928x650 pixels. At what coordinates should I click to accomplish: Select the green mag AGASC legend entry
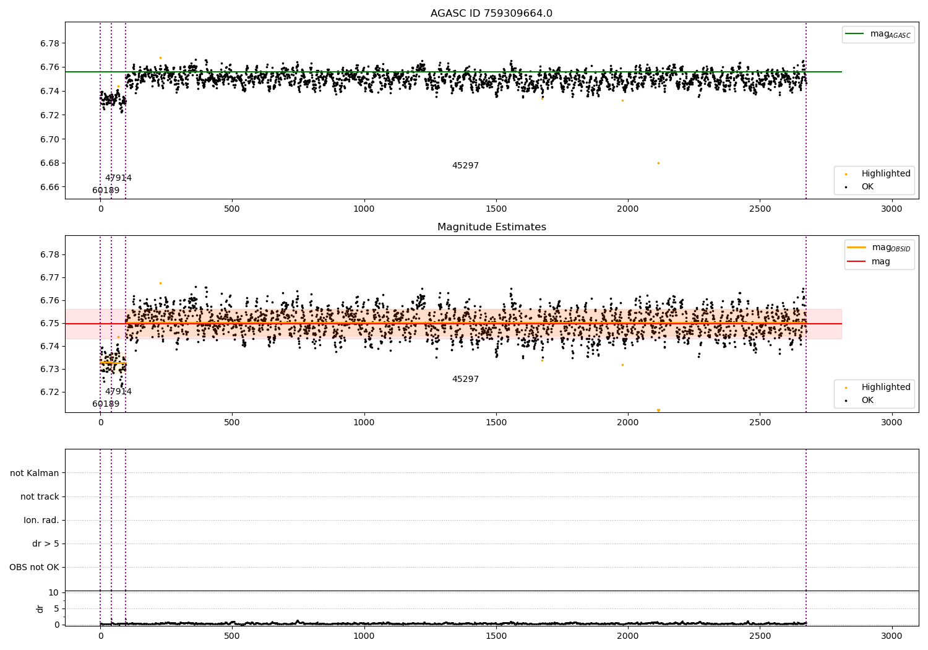pos(878,35)
